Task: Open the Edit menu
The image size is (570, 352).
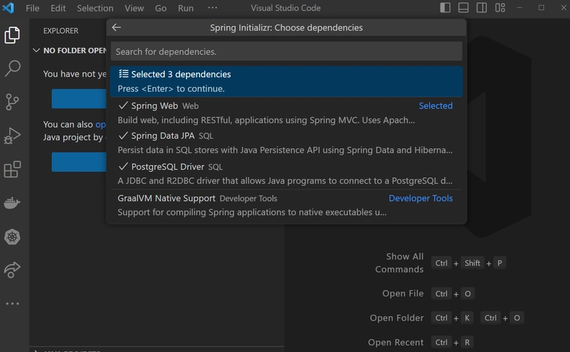Action: [x=58, y=8]
